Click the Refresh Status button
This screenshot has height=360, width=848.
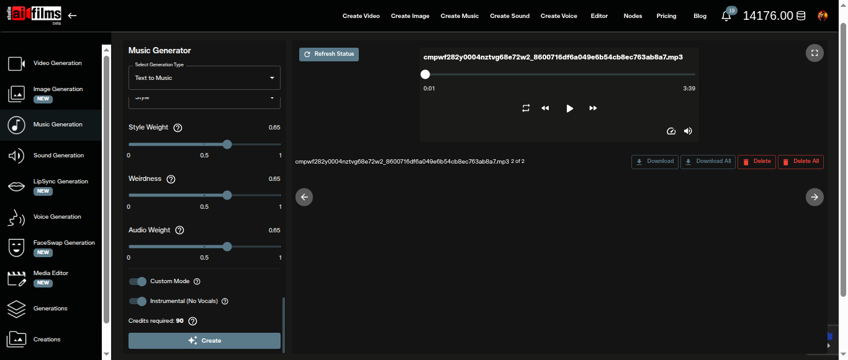click(329, 55)
